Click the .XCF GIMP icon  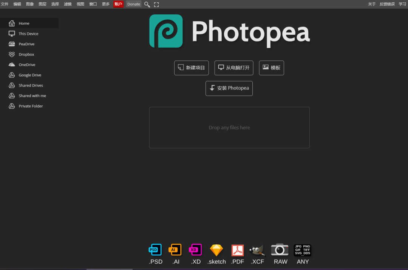pyautogui.click(x=257, y=250)
